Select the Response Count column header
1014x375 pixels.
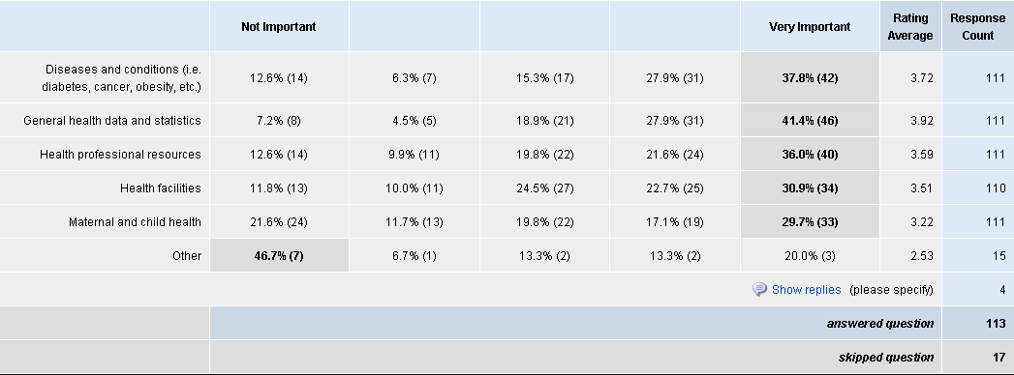(x=978, y=26)
